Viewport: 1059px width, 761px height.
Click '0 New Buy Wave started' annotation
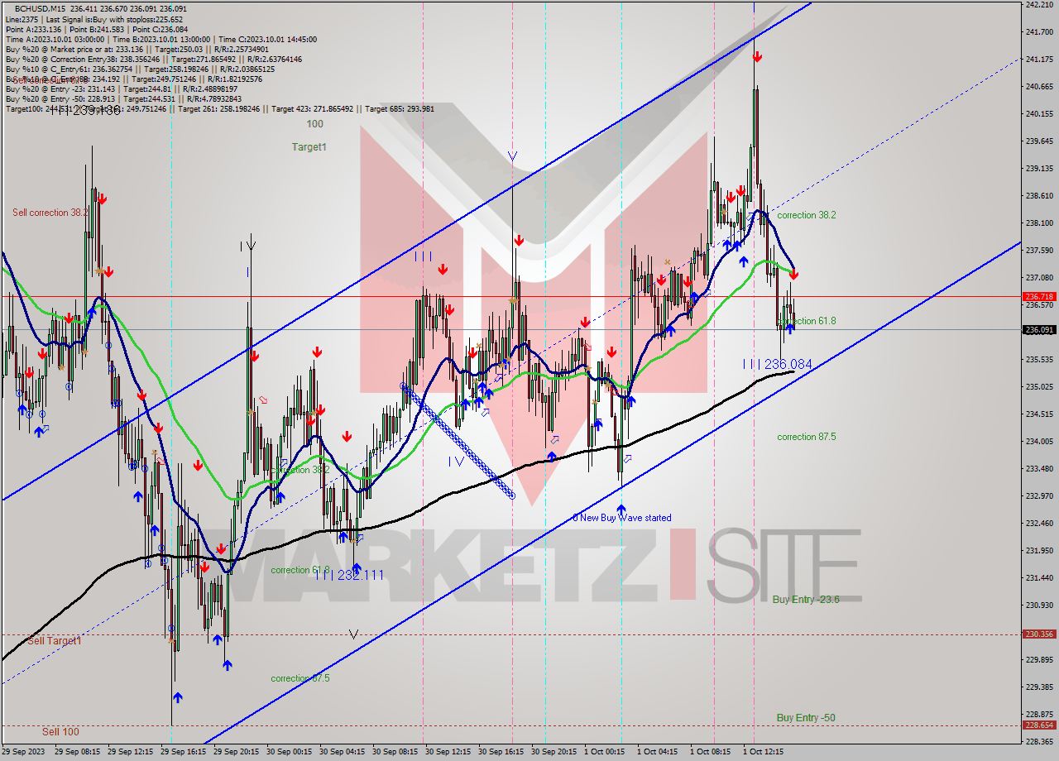[622, 518]
